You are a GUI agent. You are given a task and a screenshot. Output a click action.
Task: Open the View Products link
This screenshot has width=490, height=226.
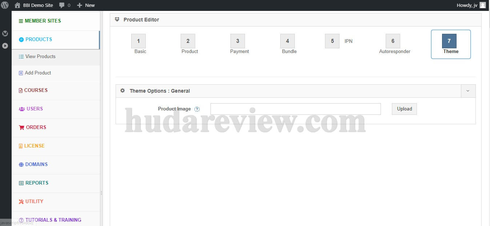pos(41,56)
